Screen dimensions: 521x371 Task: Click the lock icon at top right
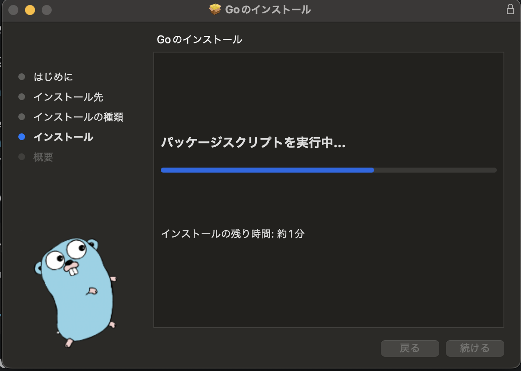(510, 9)
